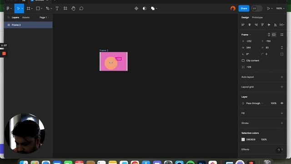Click the layer opacity 100% field
This screenshot has height=164, width=291.
click(x=274, y=103)
